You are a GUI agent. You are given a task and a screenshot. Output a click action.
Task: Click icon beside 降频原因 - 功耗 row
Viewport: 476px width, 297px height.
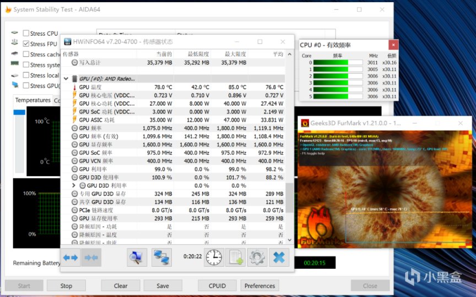pyautogui.click(x=74, y=226)
